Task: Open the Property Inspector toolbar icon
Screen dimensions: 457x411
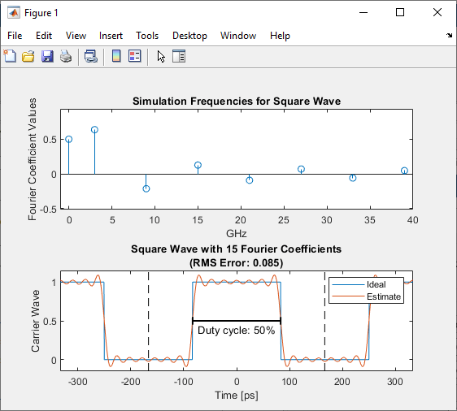Action: (179, 56)
